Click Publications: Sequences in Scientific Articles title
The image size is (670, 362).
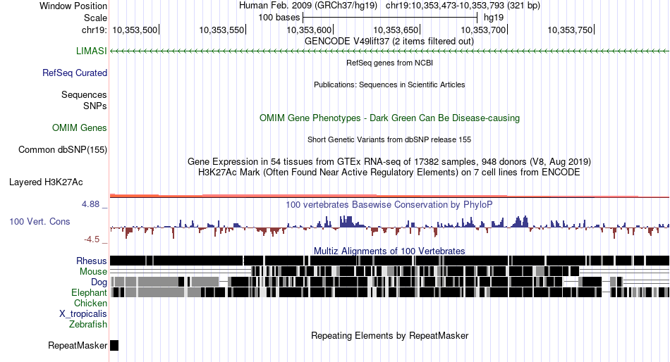pos(389,85)
